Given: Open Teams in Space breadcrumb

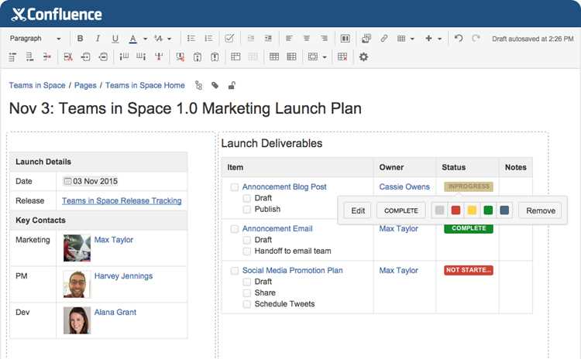Looking at the screenshot, I should [x=37, y=85].
